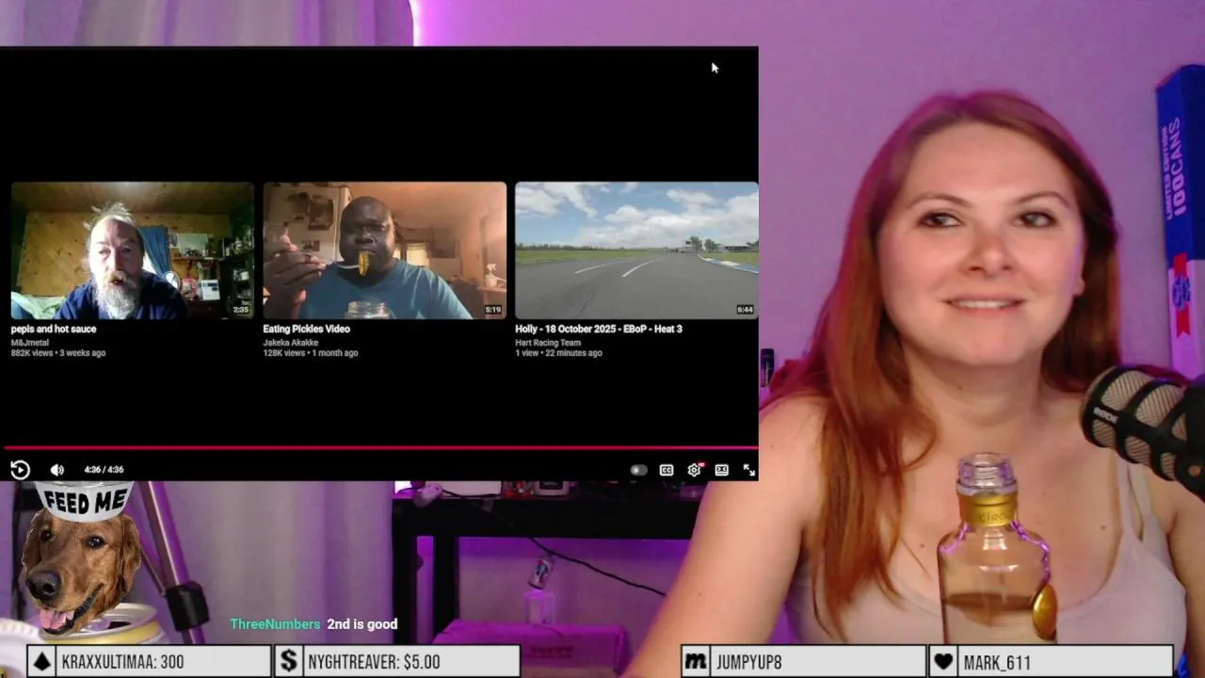Mute the video volume speaker icon
Image resolution: width=1205 pixels, height=678 pixels.
tap(56, 469)
